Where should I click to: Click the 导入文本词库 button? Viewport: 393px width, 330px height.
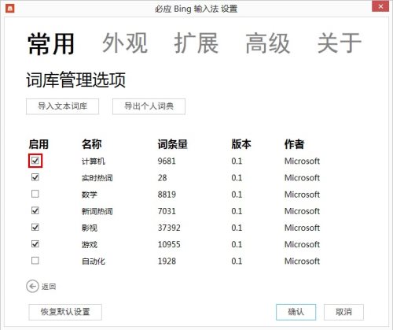(62, 106)
